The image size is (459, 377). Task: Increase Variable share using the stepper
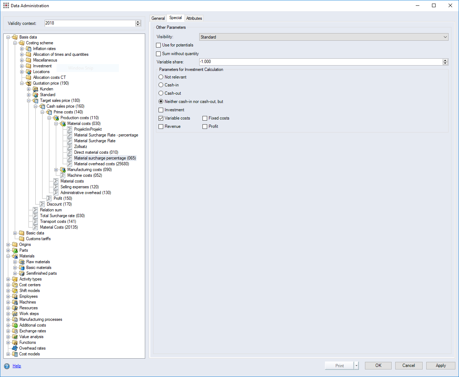coord(445,60)
